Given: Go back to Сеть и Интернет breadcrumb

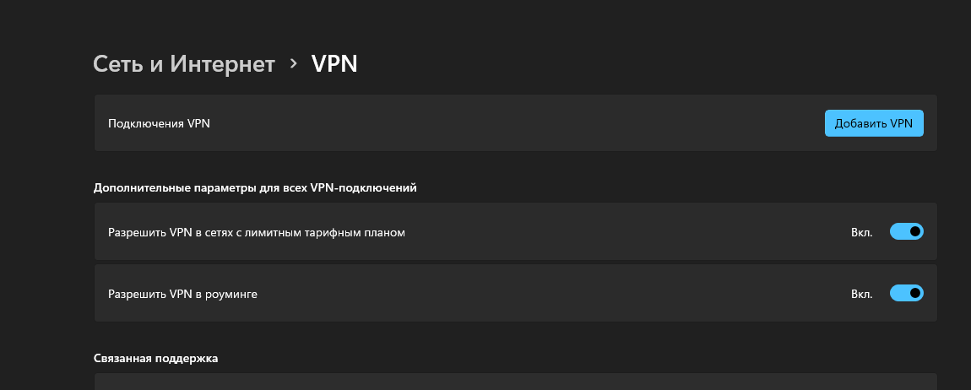Looking at the screenshot, I should pyautogui.click(x=184, y=64).
